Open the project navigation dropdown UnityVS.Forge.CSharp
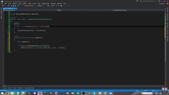Viewport: 169px width, 95px height. click(30, 10)
